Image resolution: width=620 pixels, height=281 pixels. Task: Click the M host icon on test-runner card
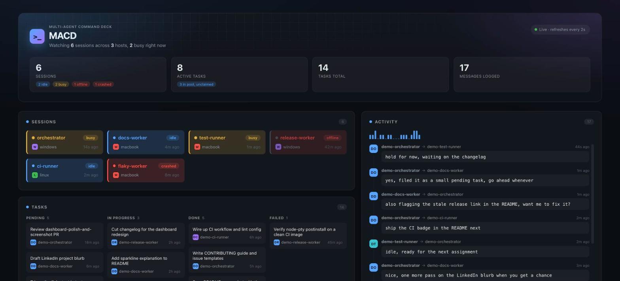(x=197, y=147)
